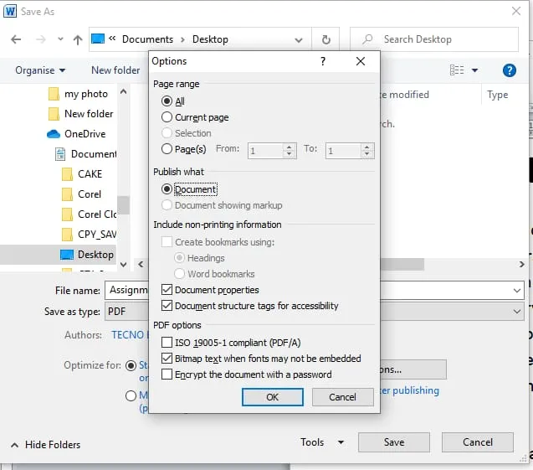Select 'Page(s)' radio button
Screen dimensions: 533x470
tap(167, 149)
